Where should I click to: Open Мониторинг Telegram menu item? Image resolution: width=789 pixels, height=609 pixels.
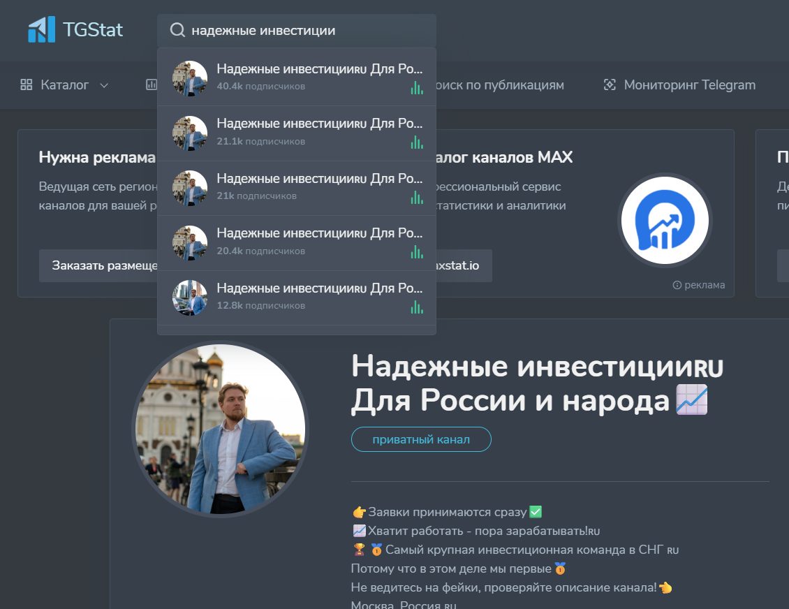pyautogui.click(x=679, y=85)
